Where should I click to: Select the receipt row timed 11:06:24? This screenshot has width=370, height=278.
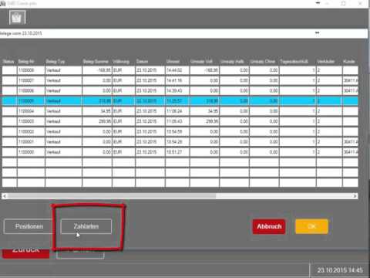pyautogui.click(x=180, y=111)
